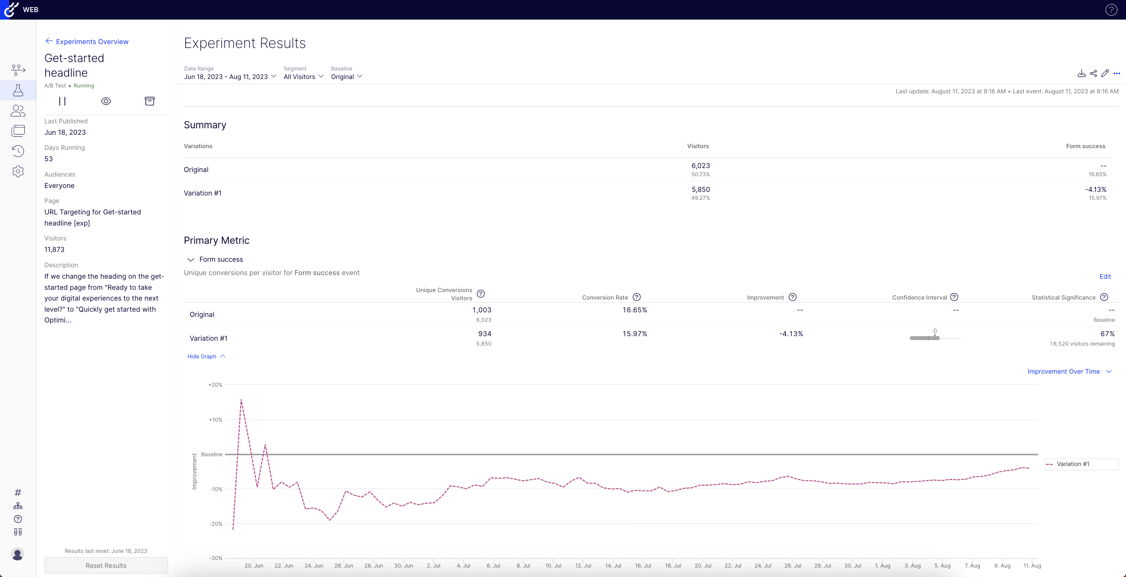Screen dimensions: 1126x577
Task: Archive the Get-started headline experiment
Action: tap(149, 101)
